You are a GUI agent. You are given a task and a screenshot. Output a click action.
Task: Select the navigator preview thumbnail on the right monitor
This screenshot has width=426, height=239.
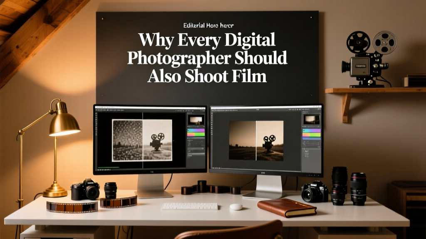pos(312,119)
